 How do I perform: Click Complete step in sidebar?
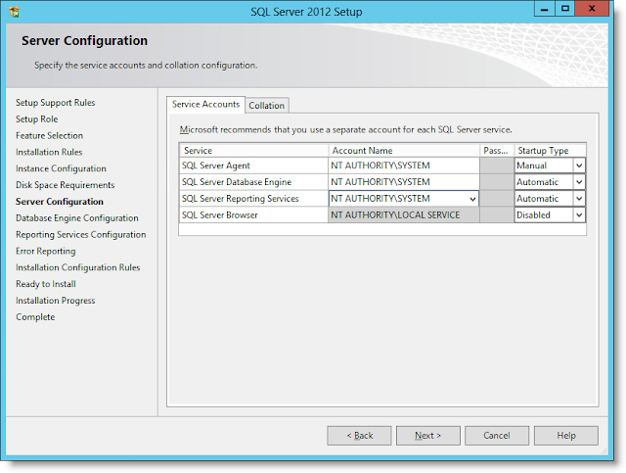pos(35,317)
